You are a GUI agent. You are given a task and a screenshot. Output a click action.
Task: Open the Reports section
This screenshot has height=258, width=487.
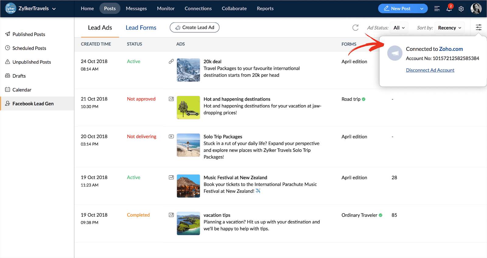pos(265,9)
